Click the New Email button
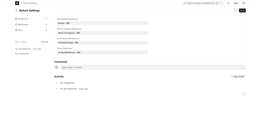The image size is (262, 135). tap(238, 76)
